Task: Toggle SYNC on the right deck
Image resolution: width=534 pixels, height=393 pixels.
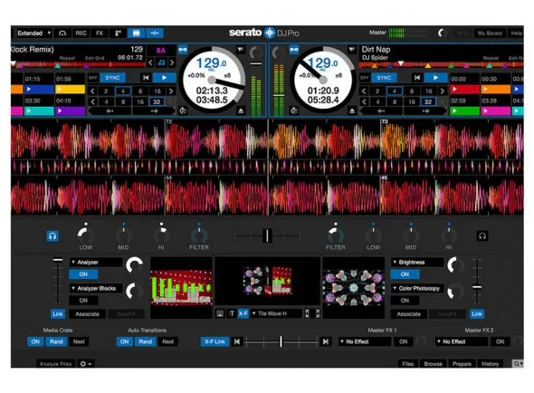Action: point(384,78)
